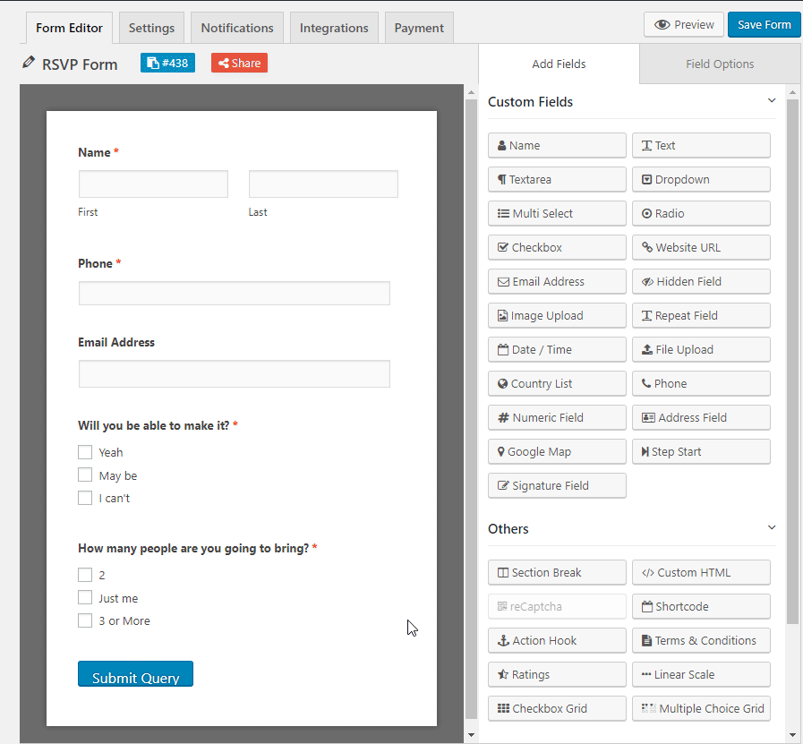Open the Field Options tab
This screenshot has width=803, height=744.
pyautogui.click(x=720, y=64)
